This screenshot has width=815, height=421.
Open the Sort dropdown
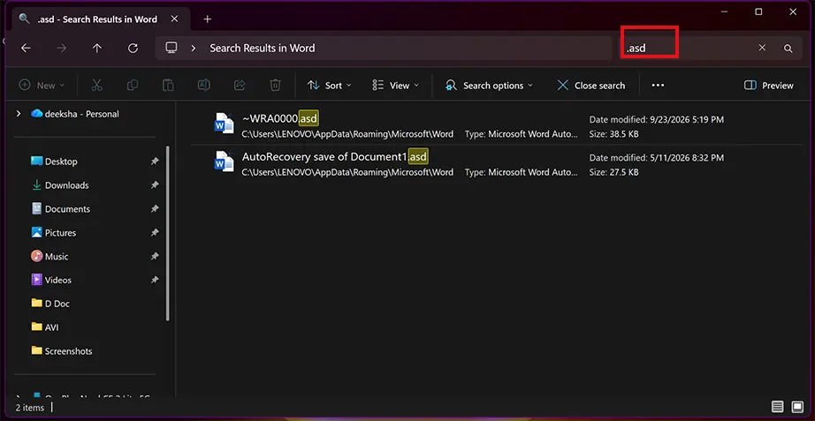[x=329, y=85]
